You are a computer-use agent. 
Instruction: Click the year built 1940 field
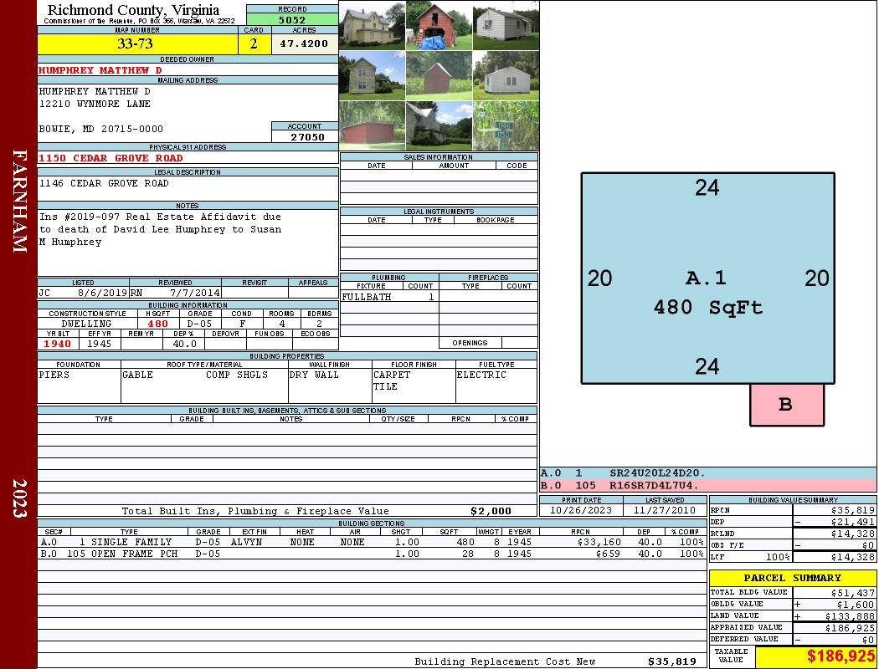pos(59,344)
